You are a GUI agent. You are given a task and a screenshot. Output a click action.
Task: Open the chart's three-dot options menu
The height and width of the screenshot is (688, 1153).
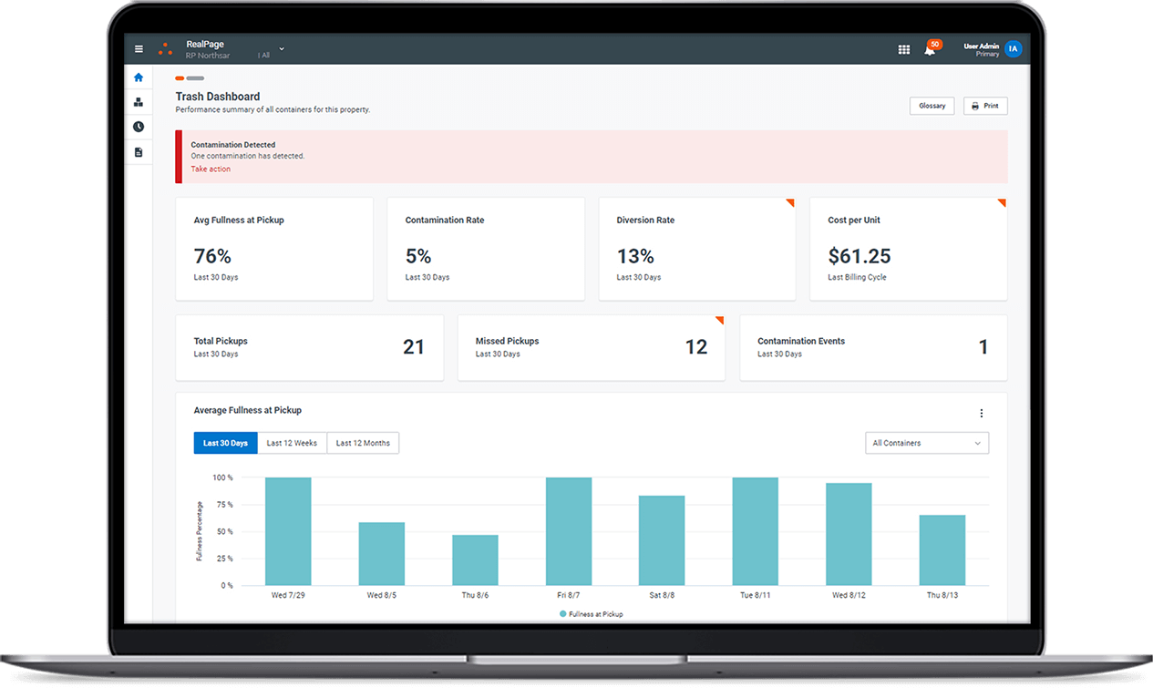pos(981,414)
